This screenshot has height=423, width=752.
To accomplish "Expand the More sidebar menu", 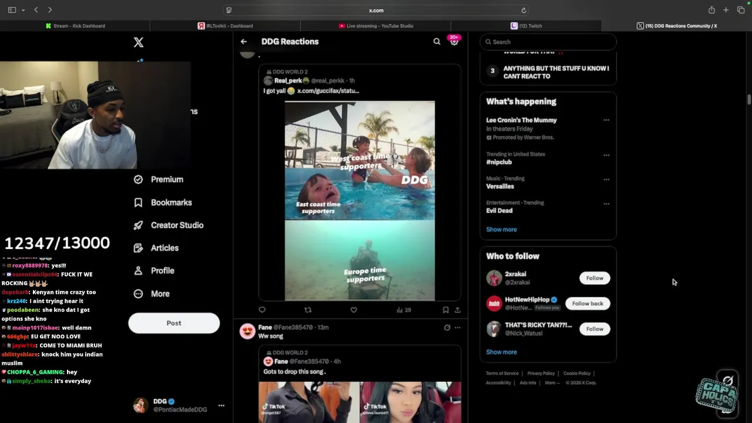I will pyautogui.click(x=152, y=294).
